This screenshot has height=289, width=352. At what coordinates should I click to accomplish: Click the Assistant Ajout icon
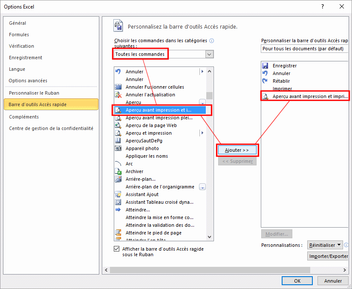pos(118,194)
